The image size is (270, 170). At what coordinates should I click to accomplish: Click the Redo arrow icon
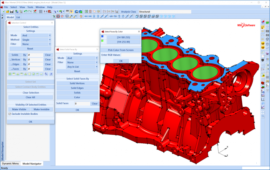coord(30,12)
